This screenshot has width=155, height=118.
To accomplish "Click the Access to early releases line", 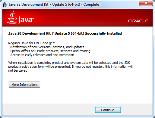I will tap(41, 55).
